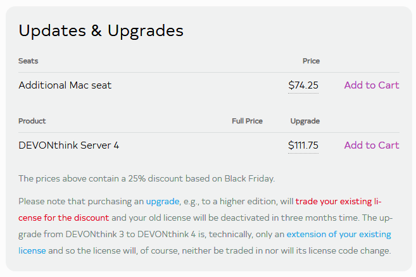Click the "Product" column header
Image resolution: width=416 pixels, height=277 pixels.
click(32, 121)
